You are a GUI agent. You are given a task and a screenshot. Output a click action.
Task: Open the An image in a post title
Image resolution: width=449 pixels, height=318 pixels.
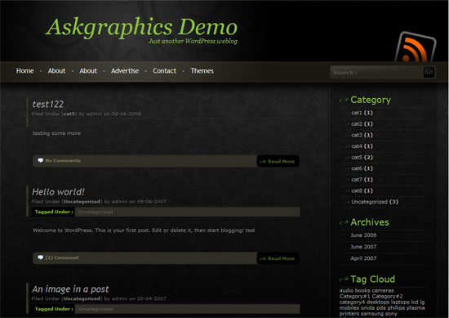coord(70,289)
